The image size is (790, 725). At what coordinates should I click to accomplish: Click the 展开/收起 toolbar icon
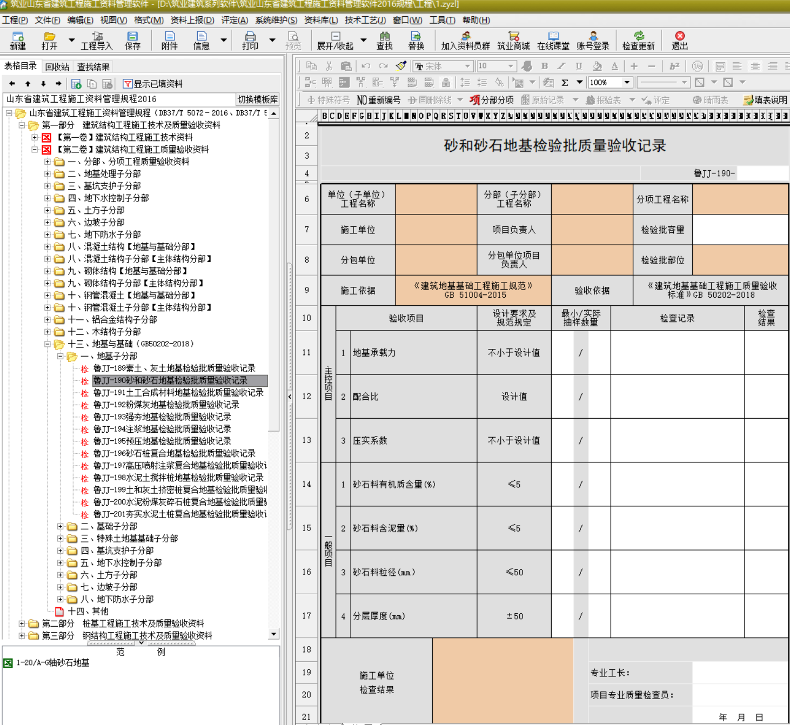(x=335, y=41)
